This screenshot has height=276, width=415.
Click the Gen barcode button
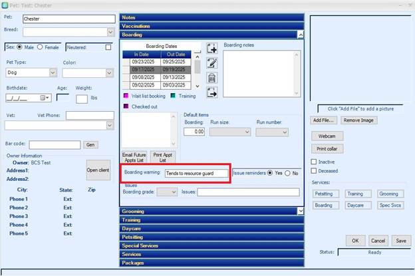[90, 145]
